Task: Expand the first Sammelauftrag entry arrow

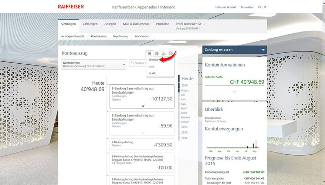Action: (x=143, y=106)
